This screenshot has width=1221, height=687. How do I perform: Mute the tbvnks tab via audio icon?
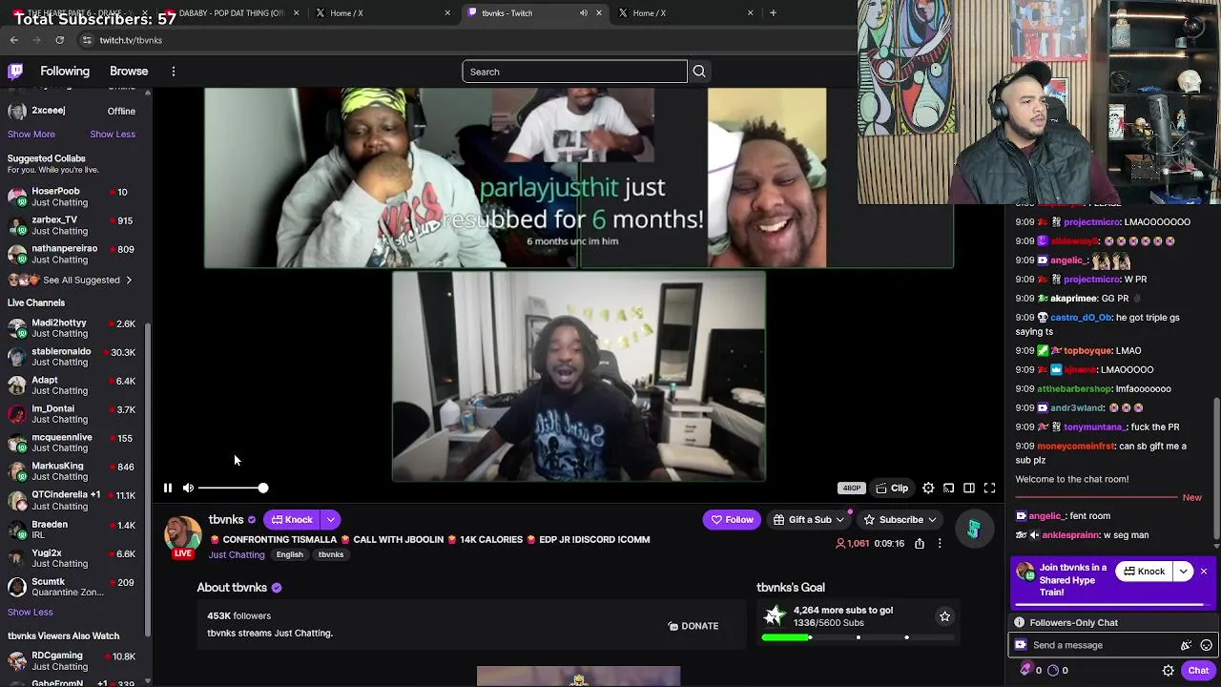click(583, 13)
